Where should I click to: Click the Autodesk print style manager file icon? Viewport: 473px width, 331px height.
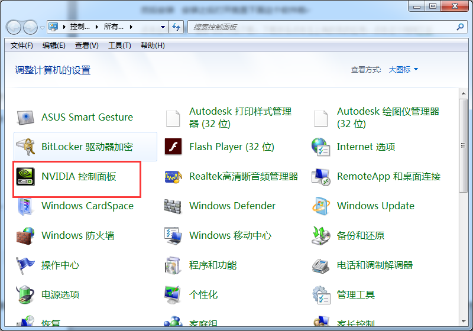173,118
